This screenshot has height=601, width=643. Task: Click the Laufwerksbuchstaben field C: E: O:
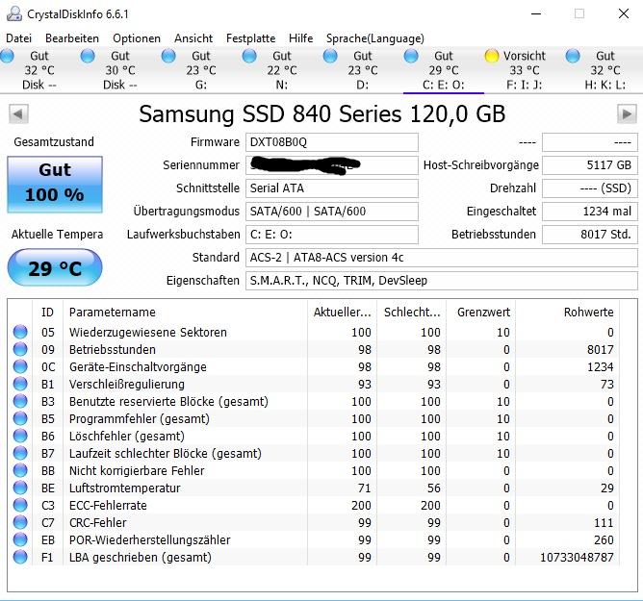(332, 235)
